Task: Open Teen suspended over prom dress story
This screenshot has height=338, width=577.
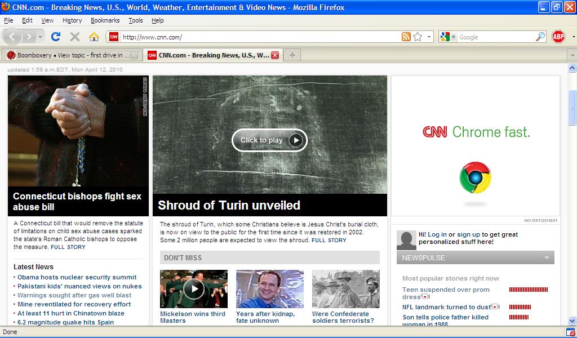Action: click(446, 293)
